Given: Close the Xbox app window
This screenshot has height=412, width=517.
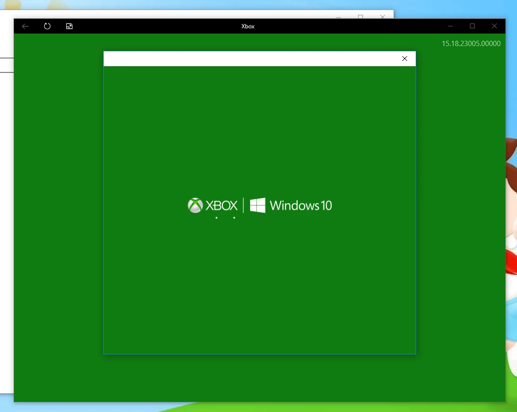Looking at the screenshot, I should [x=494, y=26].
